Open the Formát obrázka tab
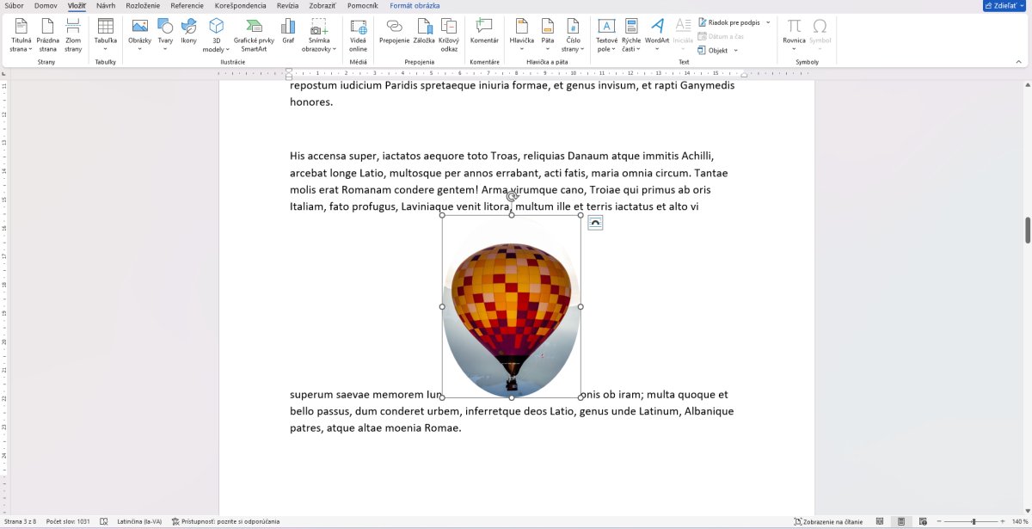Image resolution: width=1032 pixels, height=529 pixels. coord(415,5)
